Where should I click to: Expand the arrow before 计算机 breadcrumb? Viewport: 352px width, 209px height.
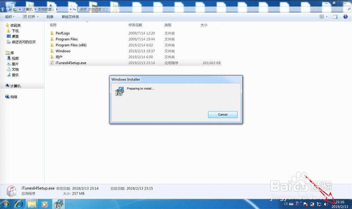pyautogui.click(x=20, y=9)
